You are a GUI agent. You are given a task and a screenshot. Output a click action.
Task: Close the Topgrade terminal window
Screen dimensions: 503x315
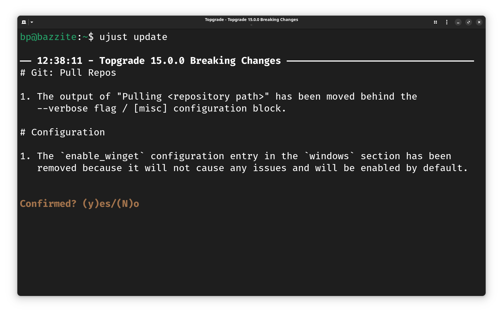(x=479, y=22)
